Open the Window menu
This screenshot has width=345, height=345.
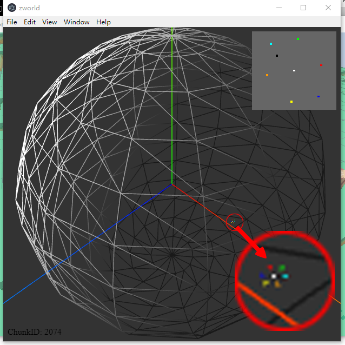click(77, 22)
